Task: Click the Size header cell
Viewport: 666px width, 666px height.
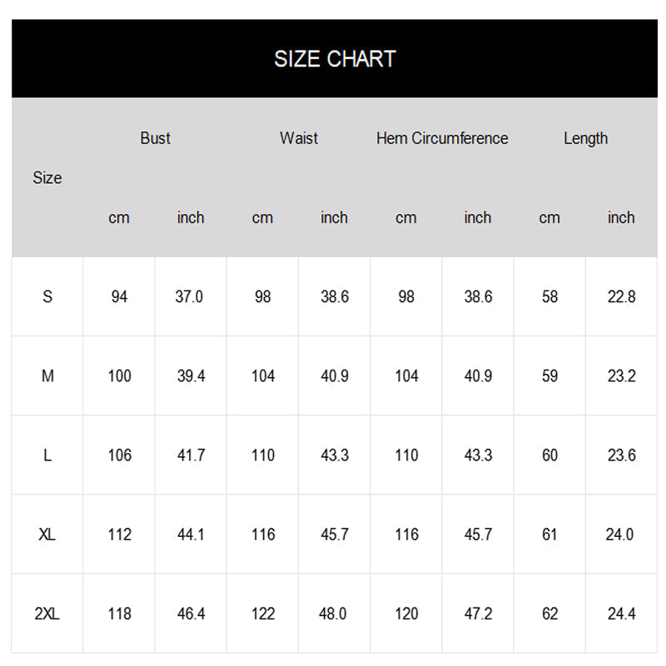Action: 47,177
